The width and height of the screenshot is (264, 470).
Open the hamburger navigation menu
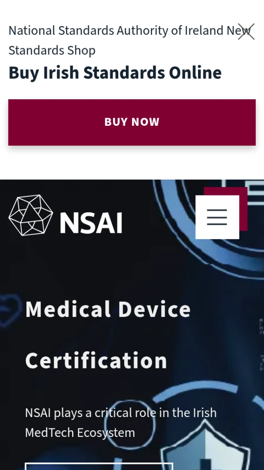pyautogui.click(x=217, y=217)
